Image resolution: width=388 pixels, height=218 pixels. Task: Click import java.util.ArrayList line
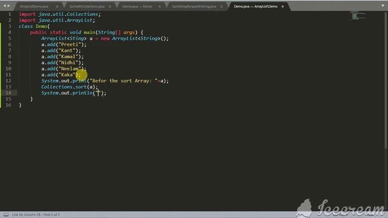click(x=57, y=20)
